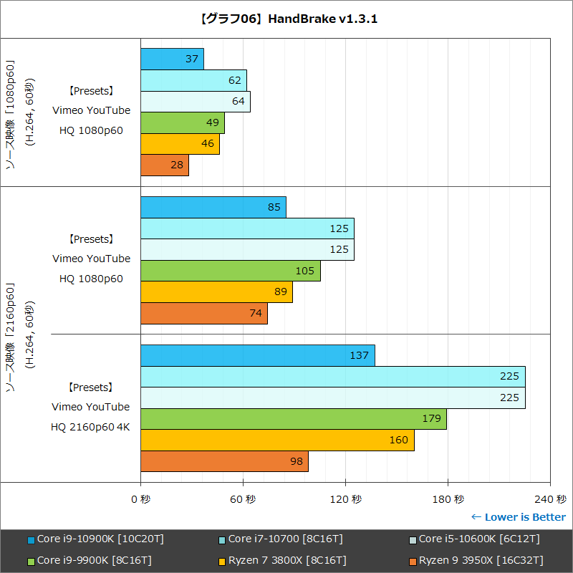The height and width of the screenshot is (573, 573).
Task: Select the legend label Ryzen 9 3950X [16C32T]
Action: pos(481,560)
